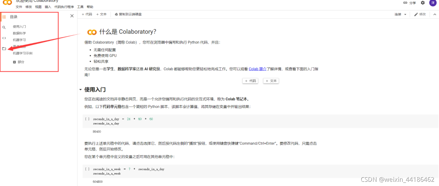Open the Files folder icon in sidebar
The image size is (439, 186).
(4, 49)
